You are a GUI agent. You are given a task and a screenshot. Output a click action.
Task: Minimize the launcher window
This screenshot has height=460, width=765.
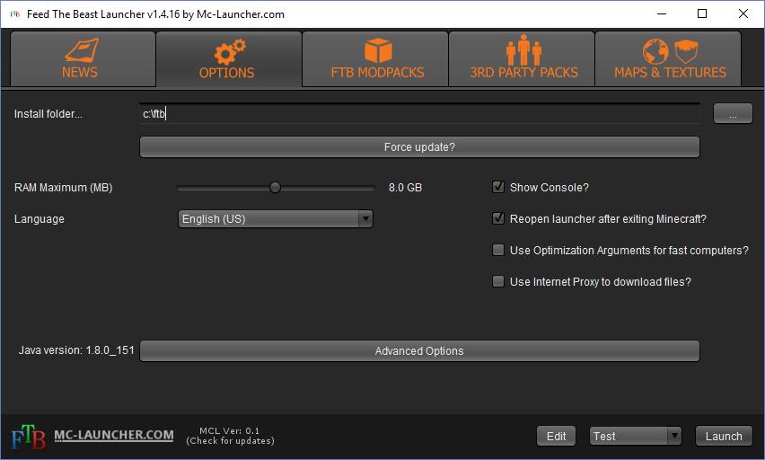662,13
